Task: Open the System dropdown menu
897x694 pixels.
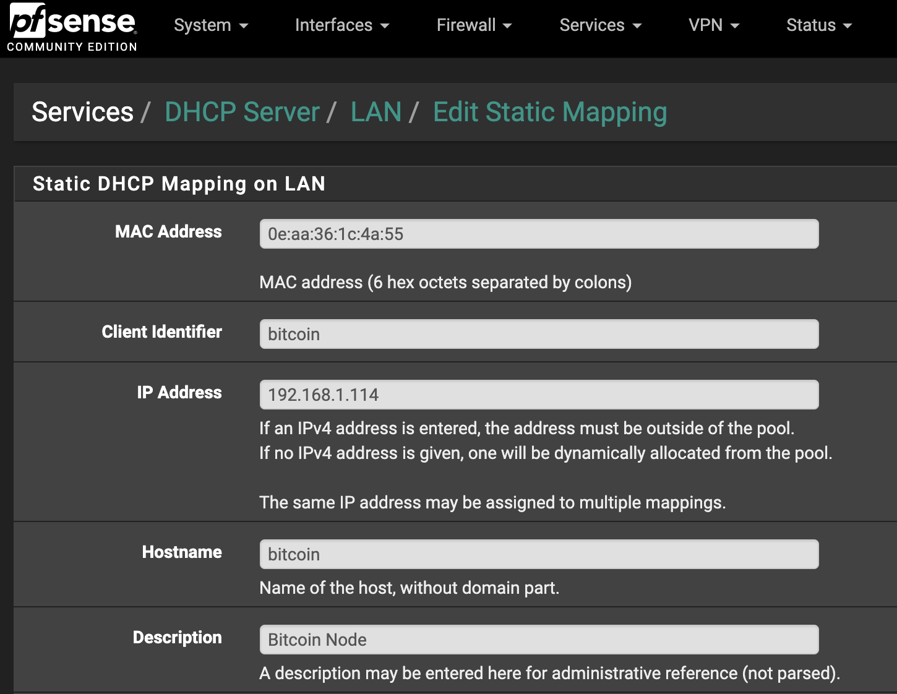Action: (210, 25)
